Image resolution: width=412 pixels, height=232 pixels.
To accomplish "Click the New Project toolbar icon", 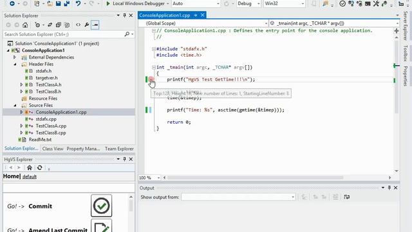I will tap(37, 4).
